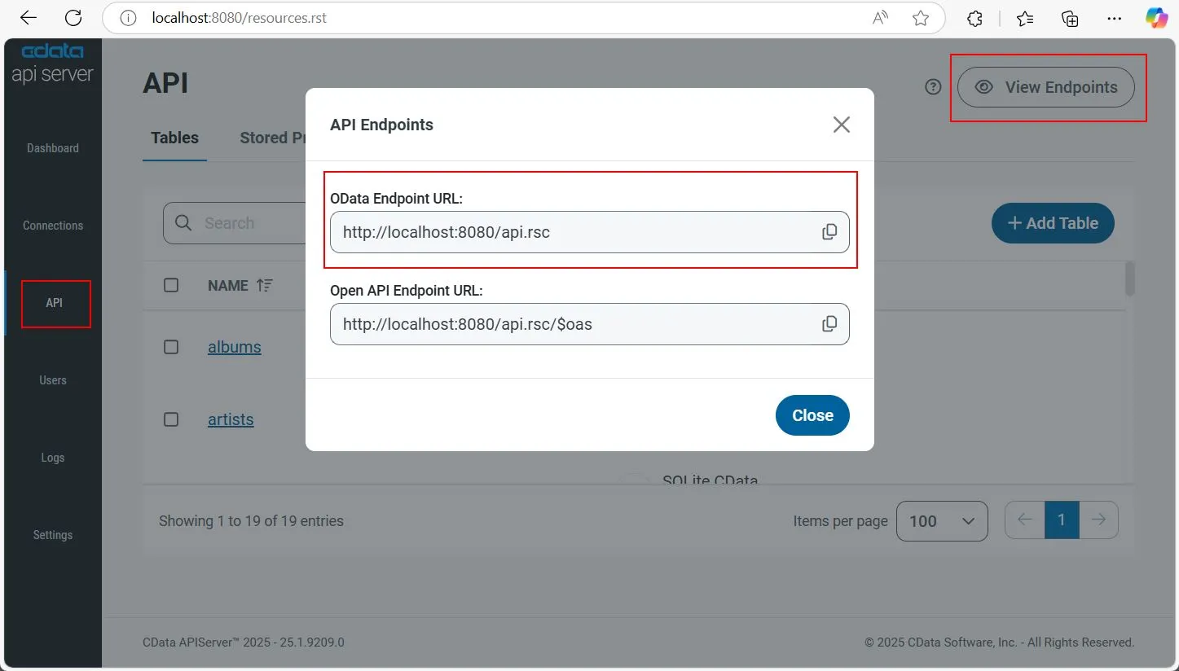Copy the OData Endpoint URL
The height and width of the screenshot is (671, 1179).
pyautogui.click(x=829, y=231)
